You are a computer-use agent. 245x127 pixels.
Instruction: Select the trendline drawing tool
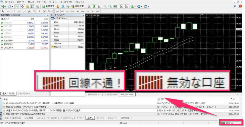(x=24, y=11)
